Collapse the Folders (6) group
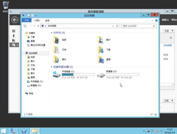 point(51,33)
